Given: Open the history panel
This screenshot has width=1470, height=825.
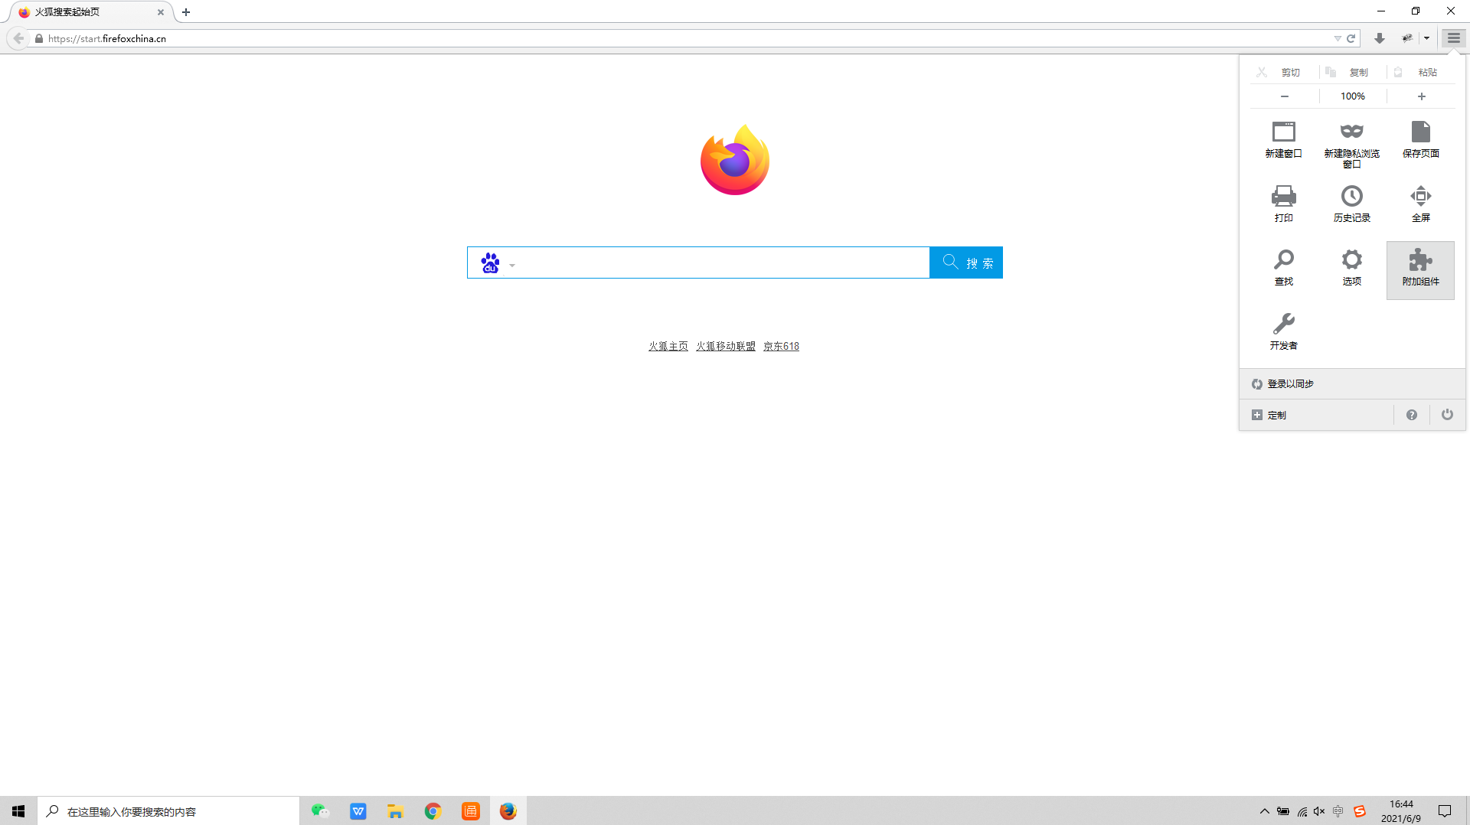Looking at the screenshot, I should [1351, 204].
